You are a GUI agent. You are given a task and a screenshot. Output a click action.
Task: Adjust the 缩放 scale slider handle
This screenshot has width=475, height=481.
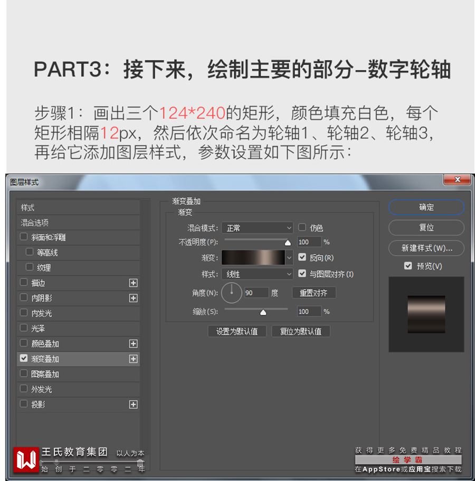(x=263, y=312)
